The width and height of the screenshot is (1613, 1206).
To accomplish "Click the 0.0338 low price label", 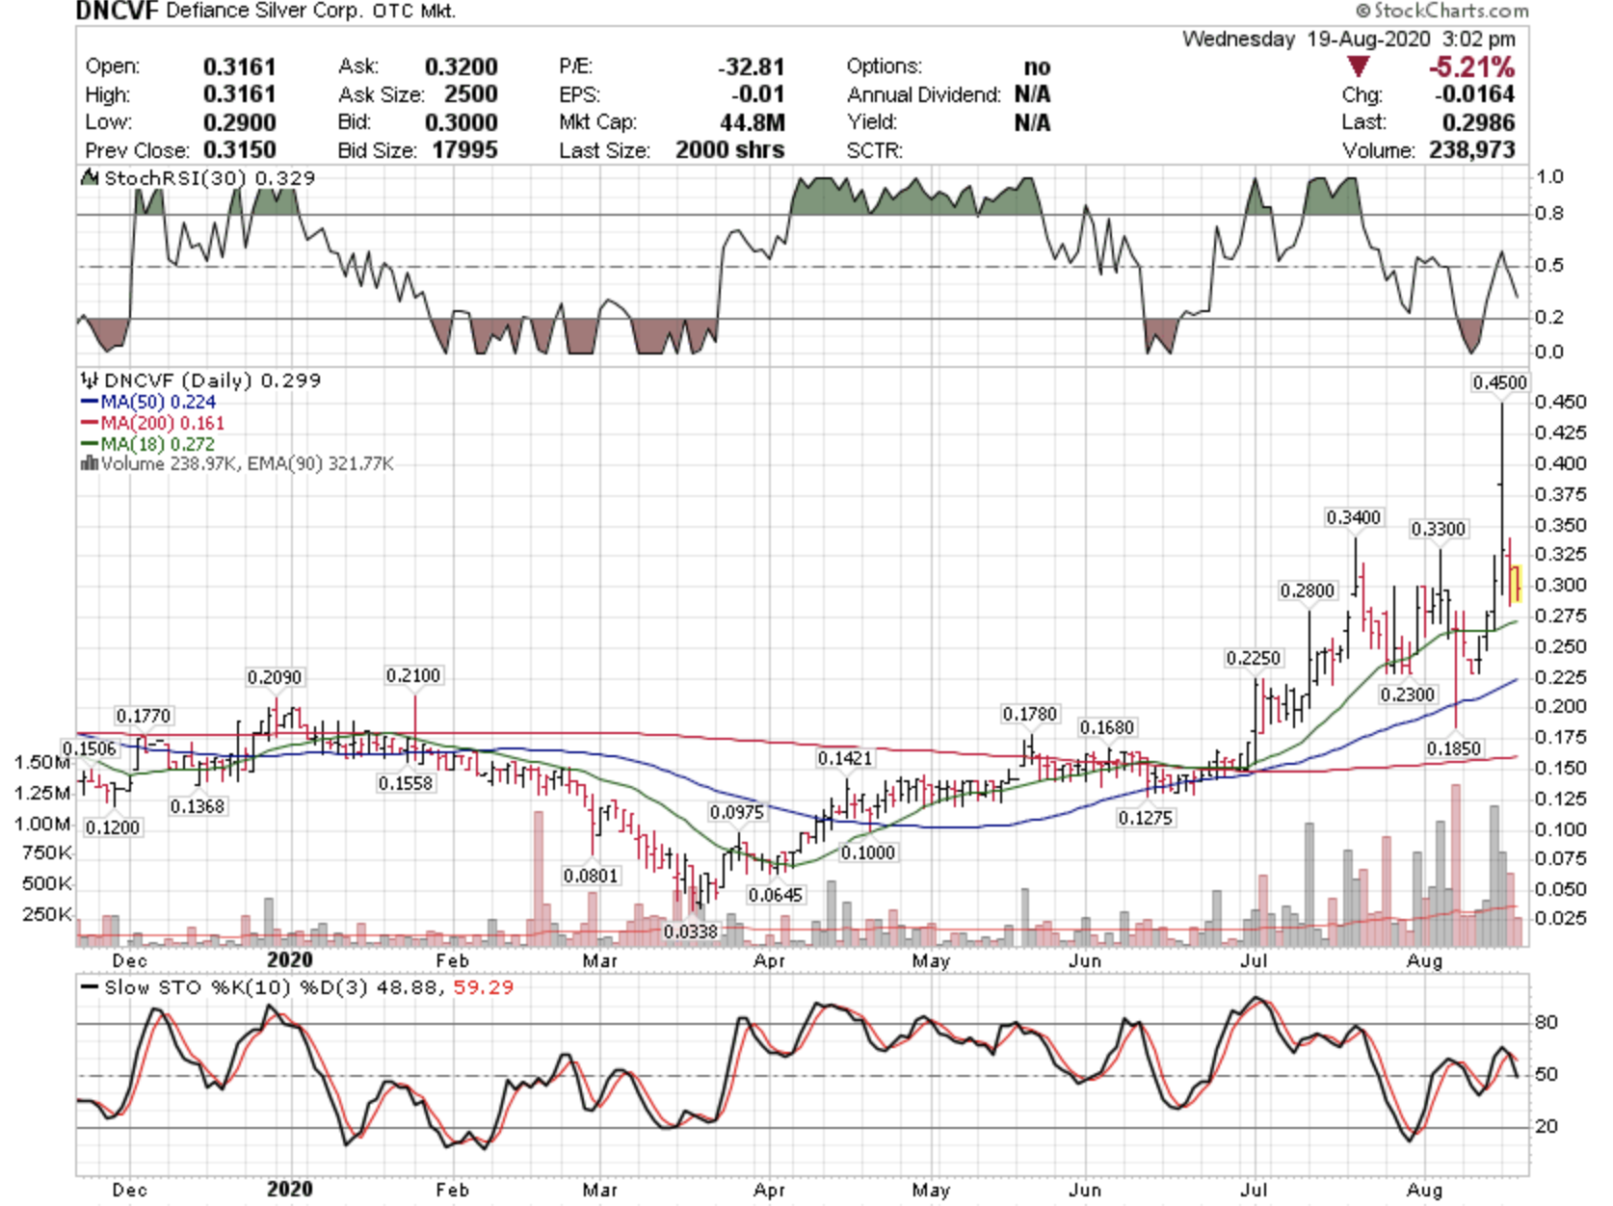I will click(690, 931).
